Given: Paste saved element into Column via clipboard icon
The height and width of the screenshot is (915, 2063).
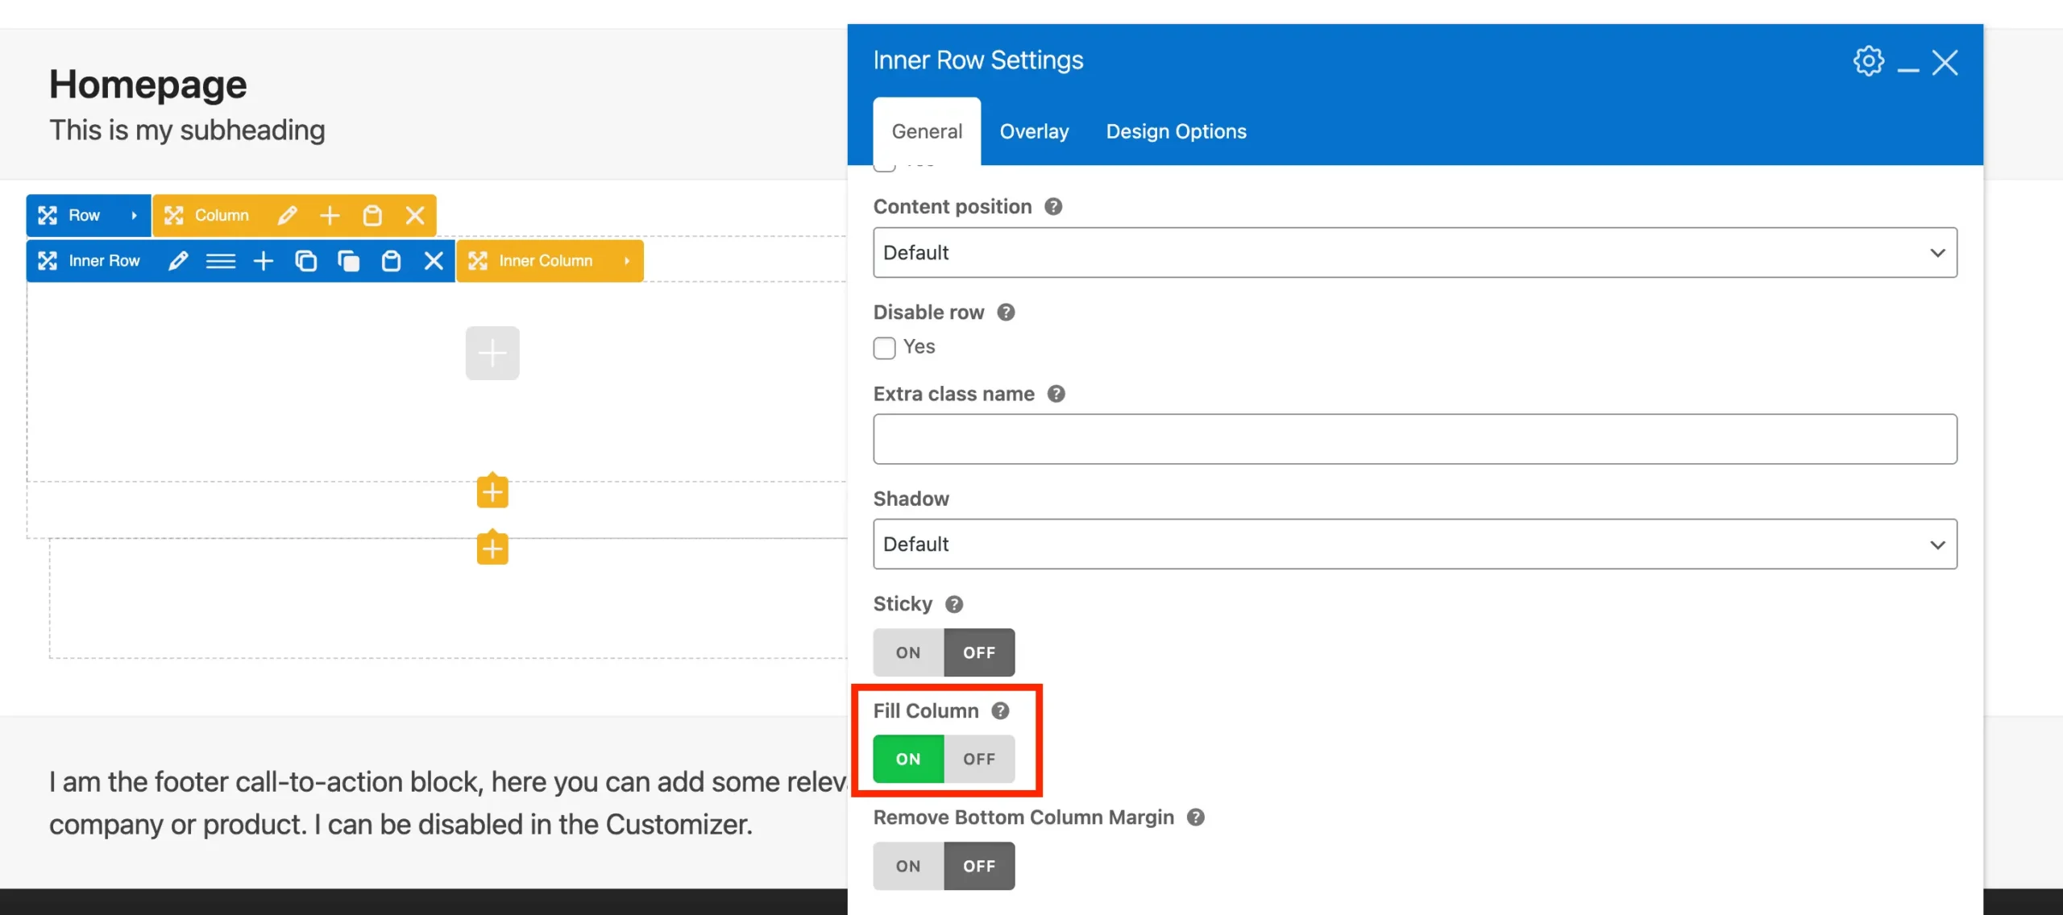Looking at the screenshot, I should [372, 215].
